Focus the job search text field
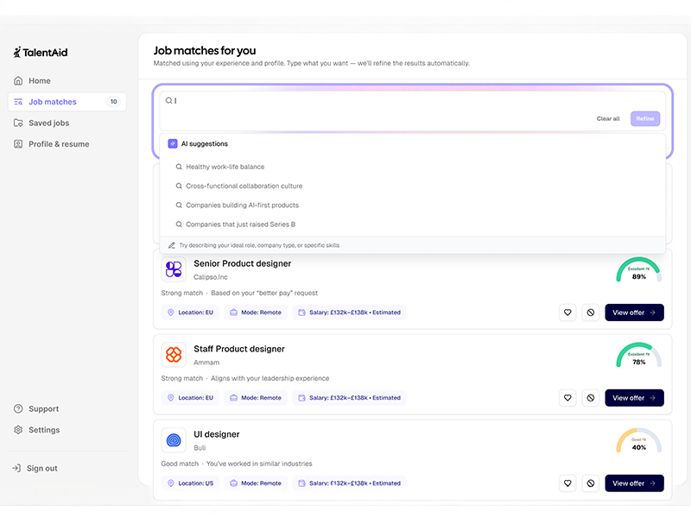The width and height of the screenshot is (691, 518). point(380,101)
